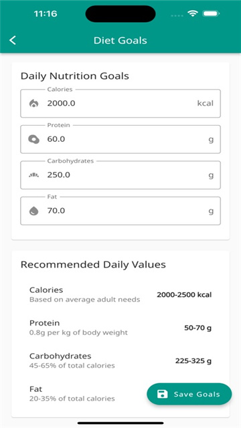Click the egg icon in Protein field
This screenshot has height=428, width=241.
33,139
